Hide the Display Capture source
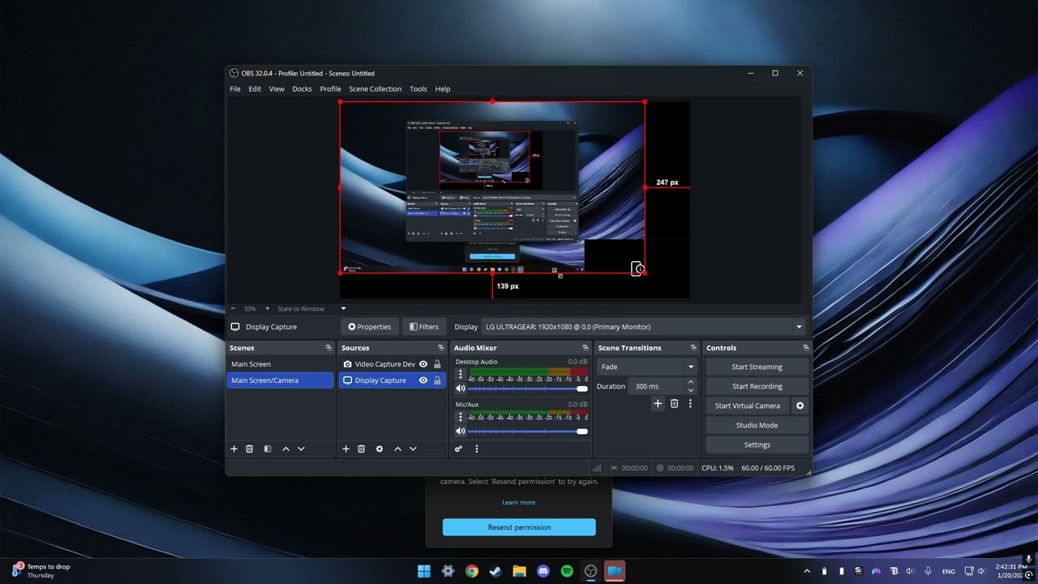The width and height of the screenshot is (1038, 584). pos(423,380)
